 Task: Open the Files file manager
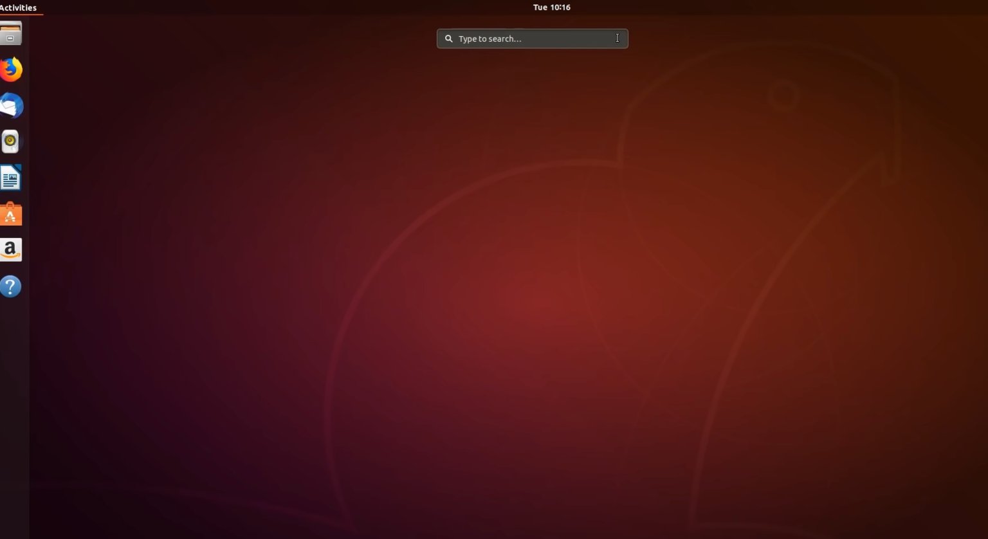pos(10,33)
